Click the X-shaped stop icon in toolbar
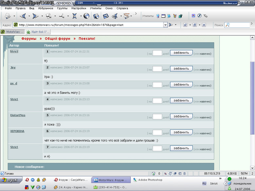Image resolution: width=255 pixels, height=191 pixels. click(74, 16)
